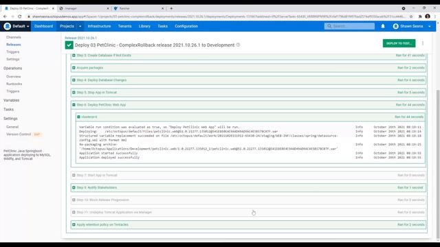Expand the Acquire packages step
Image resolution: width=440 pixels, height=247 pixels.
coord(74,68)
